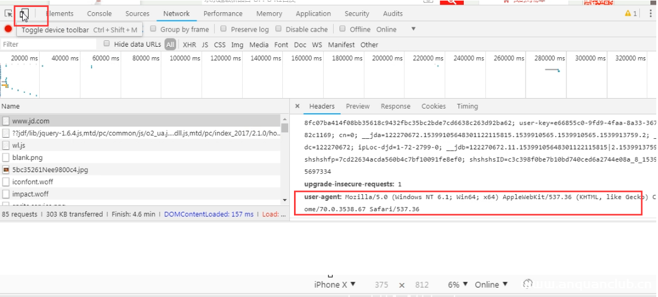Check the Disable cache option
This screenshot has width=658, height=297.
(278, 29)
